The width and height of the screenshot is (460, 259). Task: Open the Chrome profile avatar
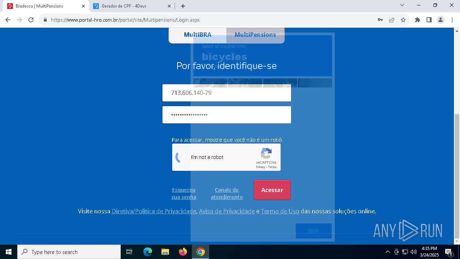click(x=441, y=20)
